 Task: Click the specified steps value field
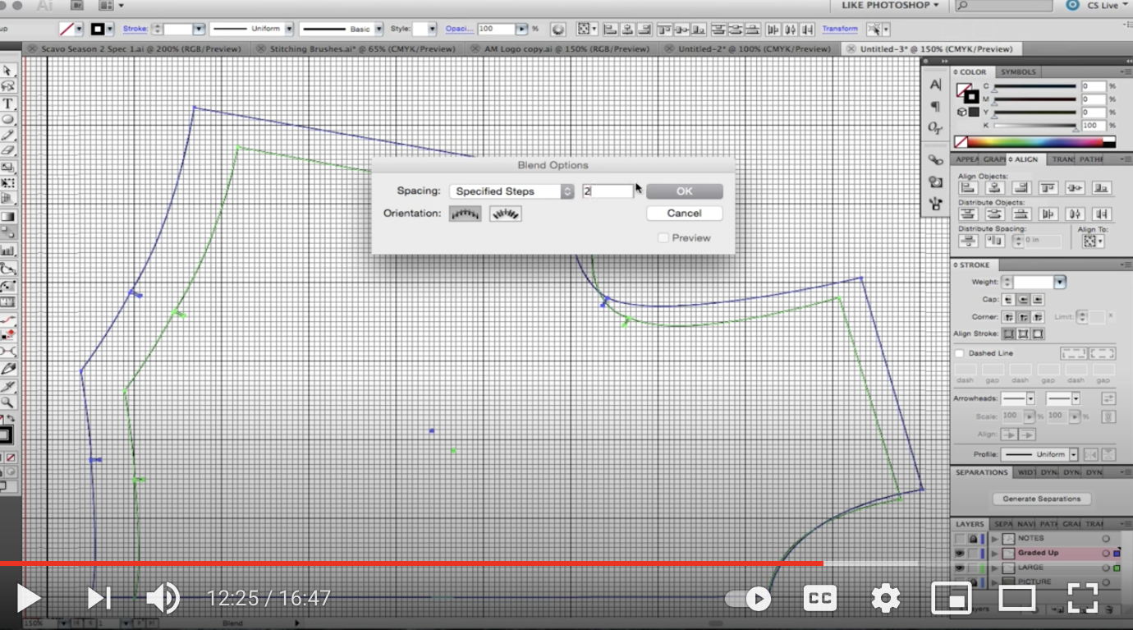[608, 191]
